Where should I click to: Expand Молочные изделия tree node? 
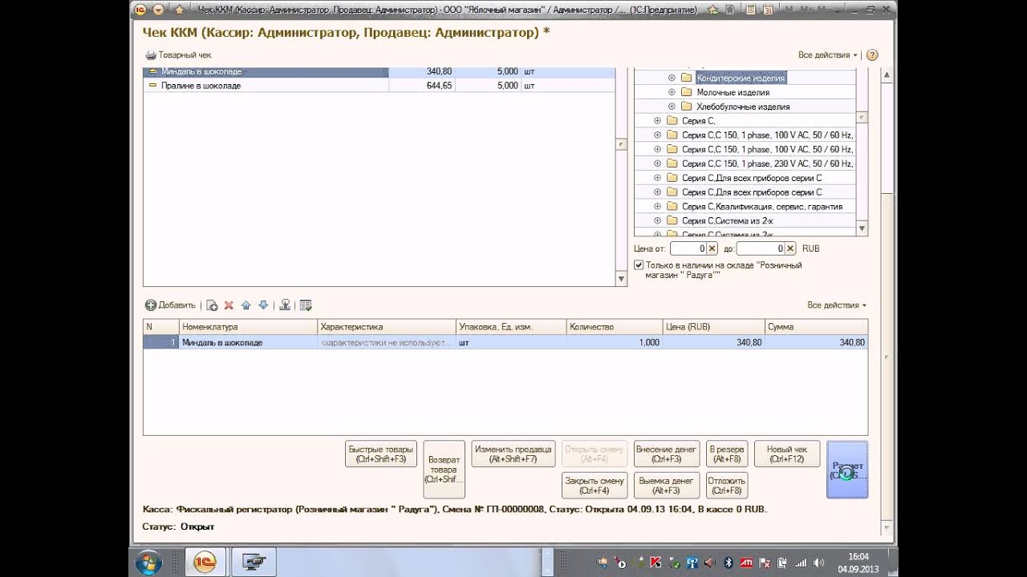click(672, 92)
